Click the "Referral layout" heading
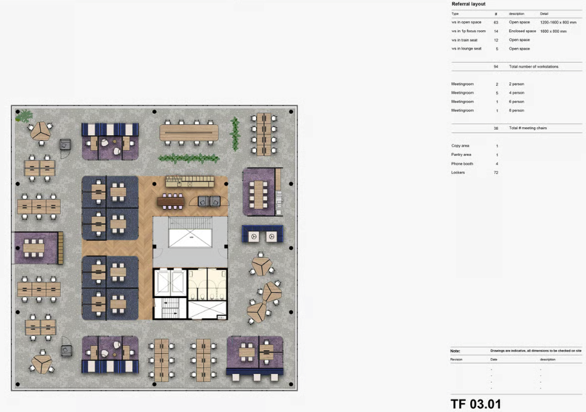 click(468, 4)
